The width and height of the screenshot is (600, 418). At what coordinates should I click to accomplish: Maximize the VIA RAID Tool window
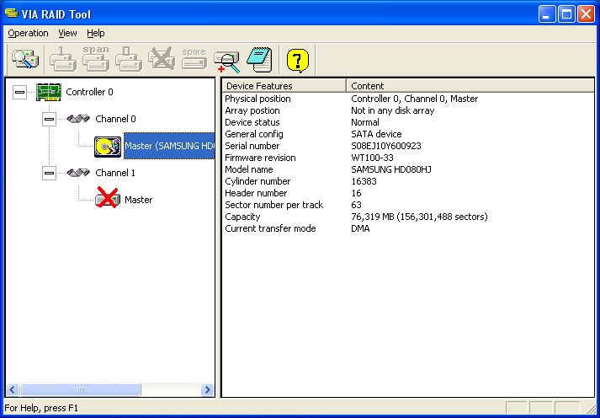click(x=566, y=14)
